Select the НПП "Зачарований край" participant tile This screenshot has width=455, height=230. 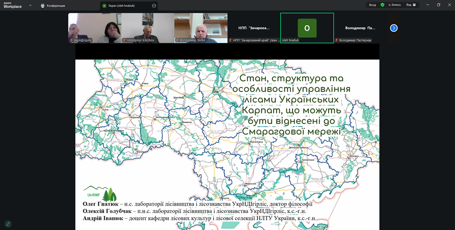(x=254, y=28)
